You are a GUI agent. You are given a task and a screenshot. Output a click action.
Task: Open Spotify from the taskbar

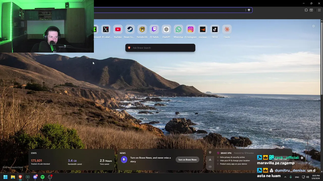[42, 177]
